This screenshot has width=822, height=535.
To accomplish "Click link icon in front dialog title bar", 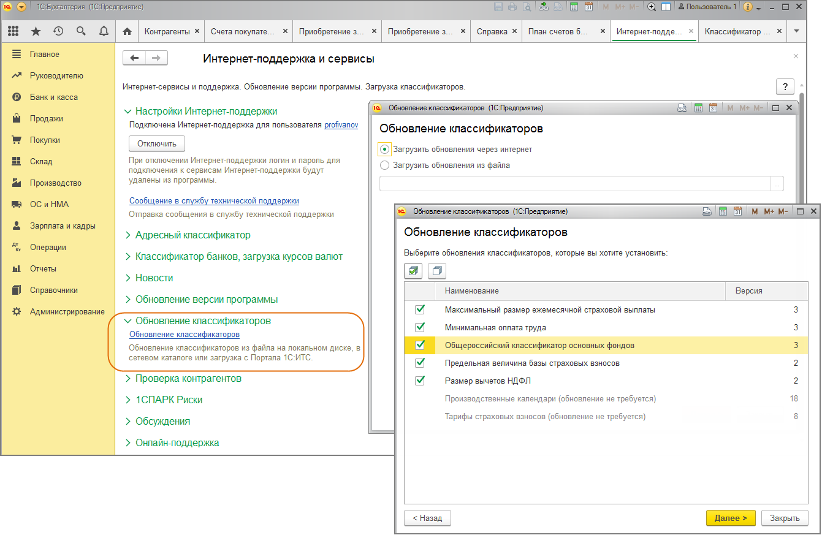I will point(707,211).
